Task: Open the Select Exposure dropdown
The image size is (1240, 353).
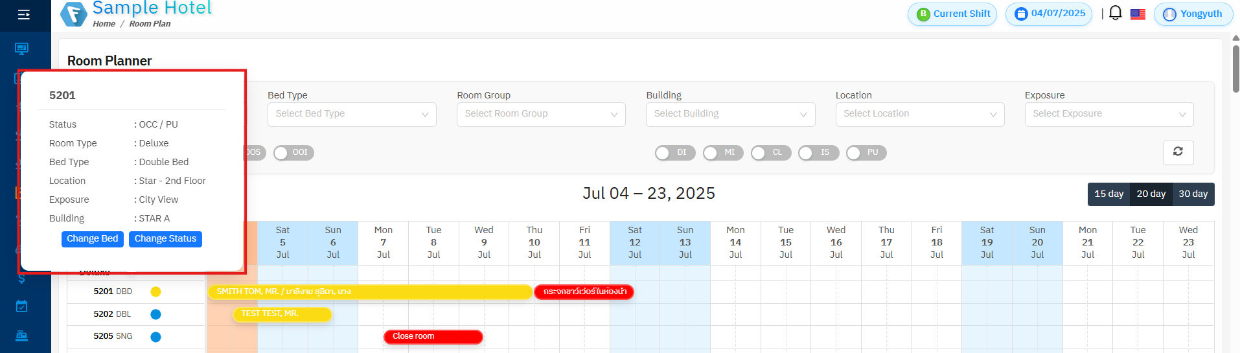Action: click(1108, 114)
